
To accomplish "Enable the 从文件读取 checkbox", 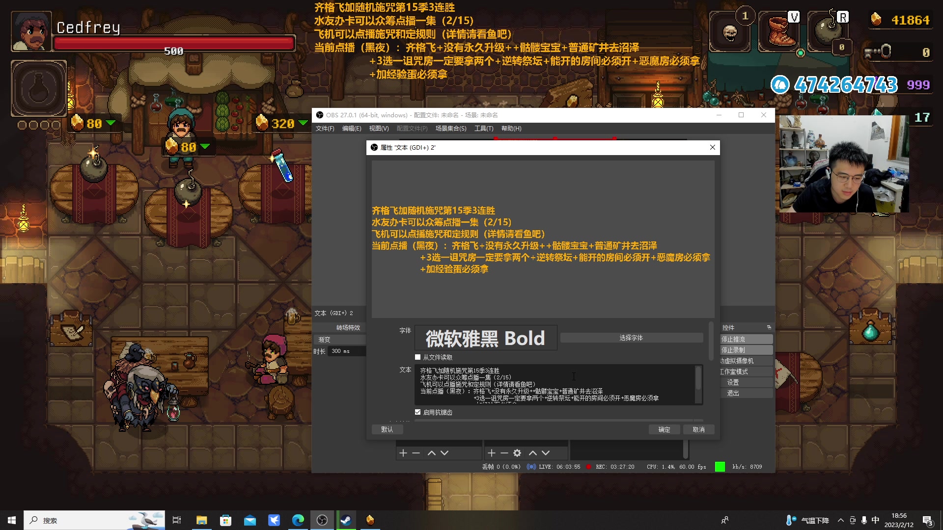I will click(x=418, y=357).
